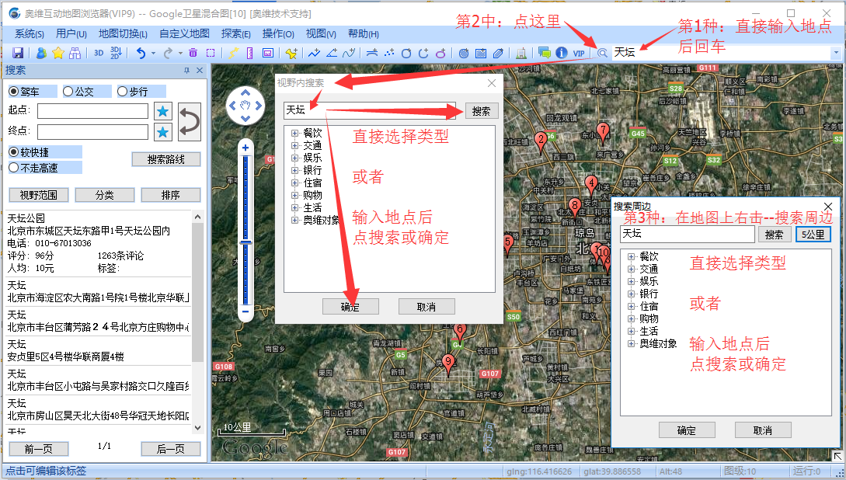846x480 pixels.
Task: Select the 驾车 radio button
Action: [x=13, y=92]
